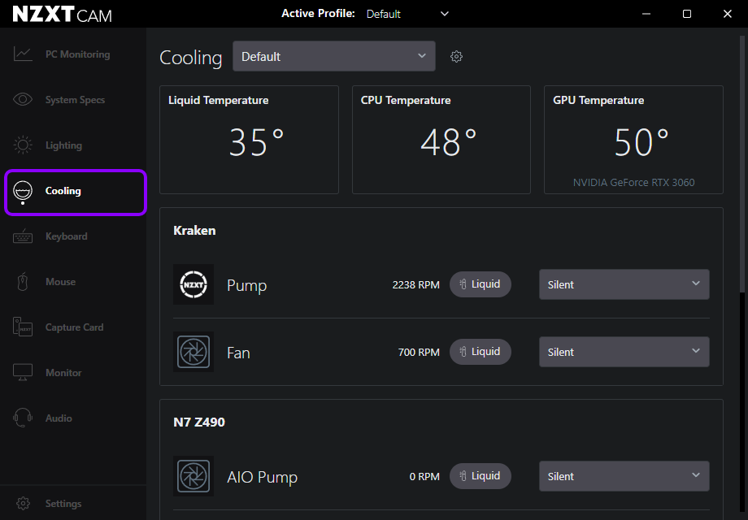748x520 pixels.
Task: Click the Keyboard icon in sidebar
Action: (23, 236)
